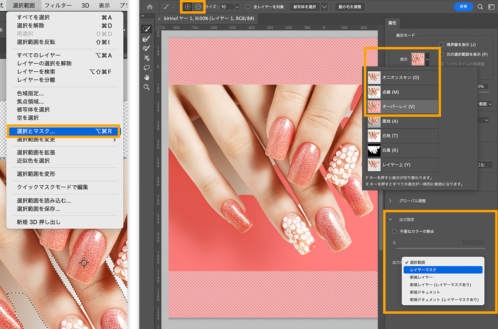Choose 選択範囲を保存... menu item
Screen dimensions: 498x329
click(64, 209)
